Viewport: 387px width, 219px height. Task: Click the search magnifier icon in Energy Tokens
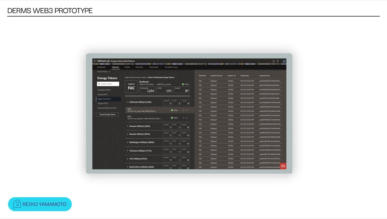[99, 84]
